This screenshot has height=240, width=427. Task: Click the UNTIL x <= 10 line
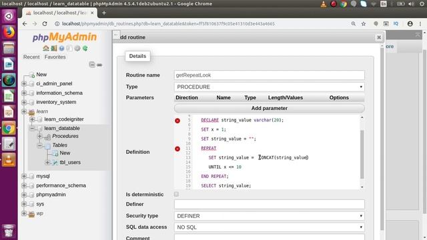pyautogui.click(x=225, y=167)
